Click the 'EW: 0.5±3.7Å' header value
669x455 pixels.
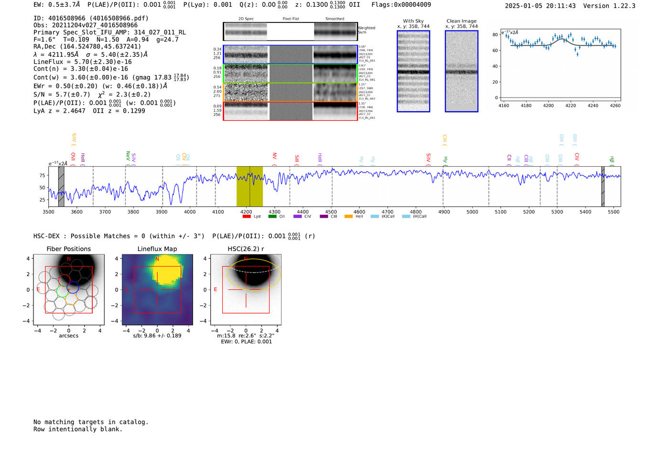(57, 5)
